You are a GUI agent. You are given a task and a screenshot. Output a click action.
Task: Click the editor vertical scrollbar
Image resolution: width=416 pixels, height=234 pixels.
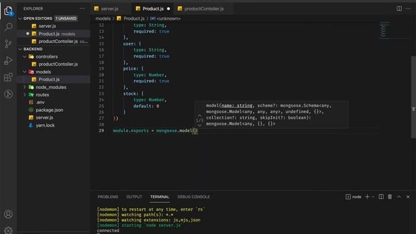(413, 97)
